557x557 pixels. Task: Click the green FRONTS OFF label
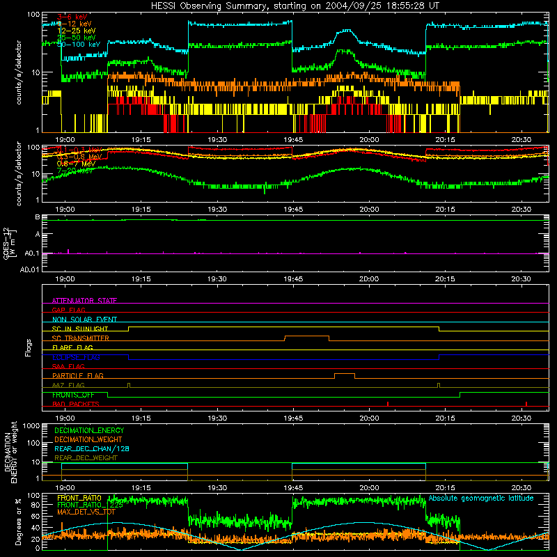(73, 395)
